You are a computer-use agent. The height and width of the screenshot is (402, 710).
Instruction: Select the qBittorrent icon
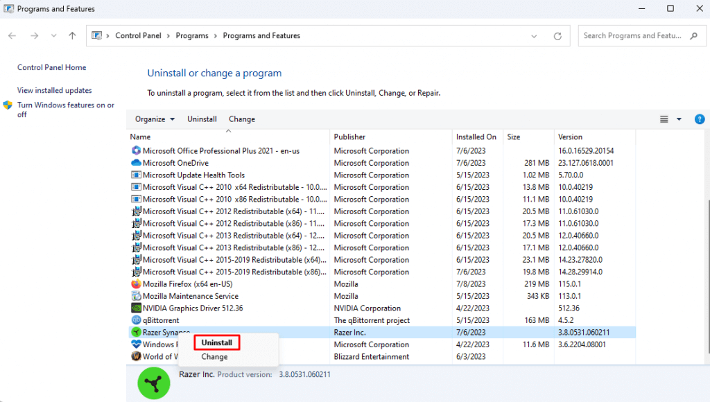136,320
